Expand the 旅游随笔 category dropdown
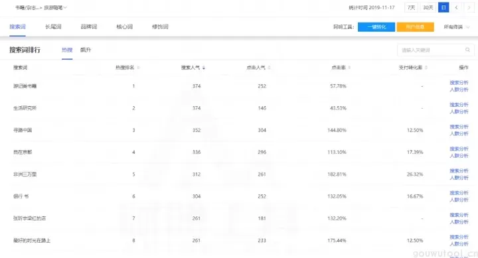 pyautogui.click(x=56, y=7)
